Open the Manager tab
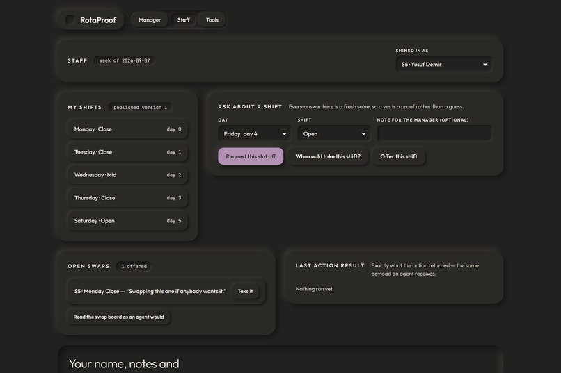Screen dimensions: 561x373 pyautogui.click(x=150, y=20)
